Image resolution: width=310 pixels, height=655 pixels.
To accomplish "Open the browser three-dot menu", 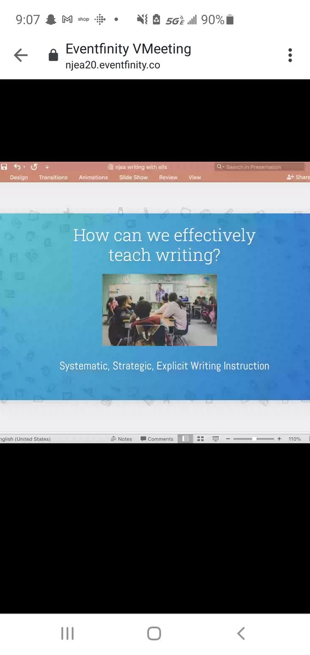I will click(290, 55).
